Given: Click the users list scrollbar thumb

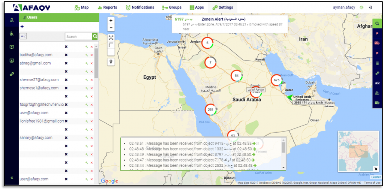Looking at the screenshot, I should pyautogui.click(x=96, y=63).
